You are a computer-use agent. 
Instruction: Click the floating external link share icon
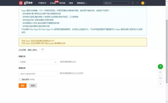(160, 72)
